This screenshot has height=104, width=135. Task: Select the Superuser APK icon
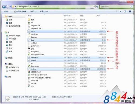click(29, 66)
